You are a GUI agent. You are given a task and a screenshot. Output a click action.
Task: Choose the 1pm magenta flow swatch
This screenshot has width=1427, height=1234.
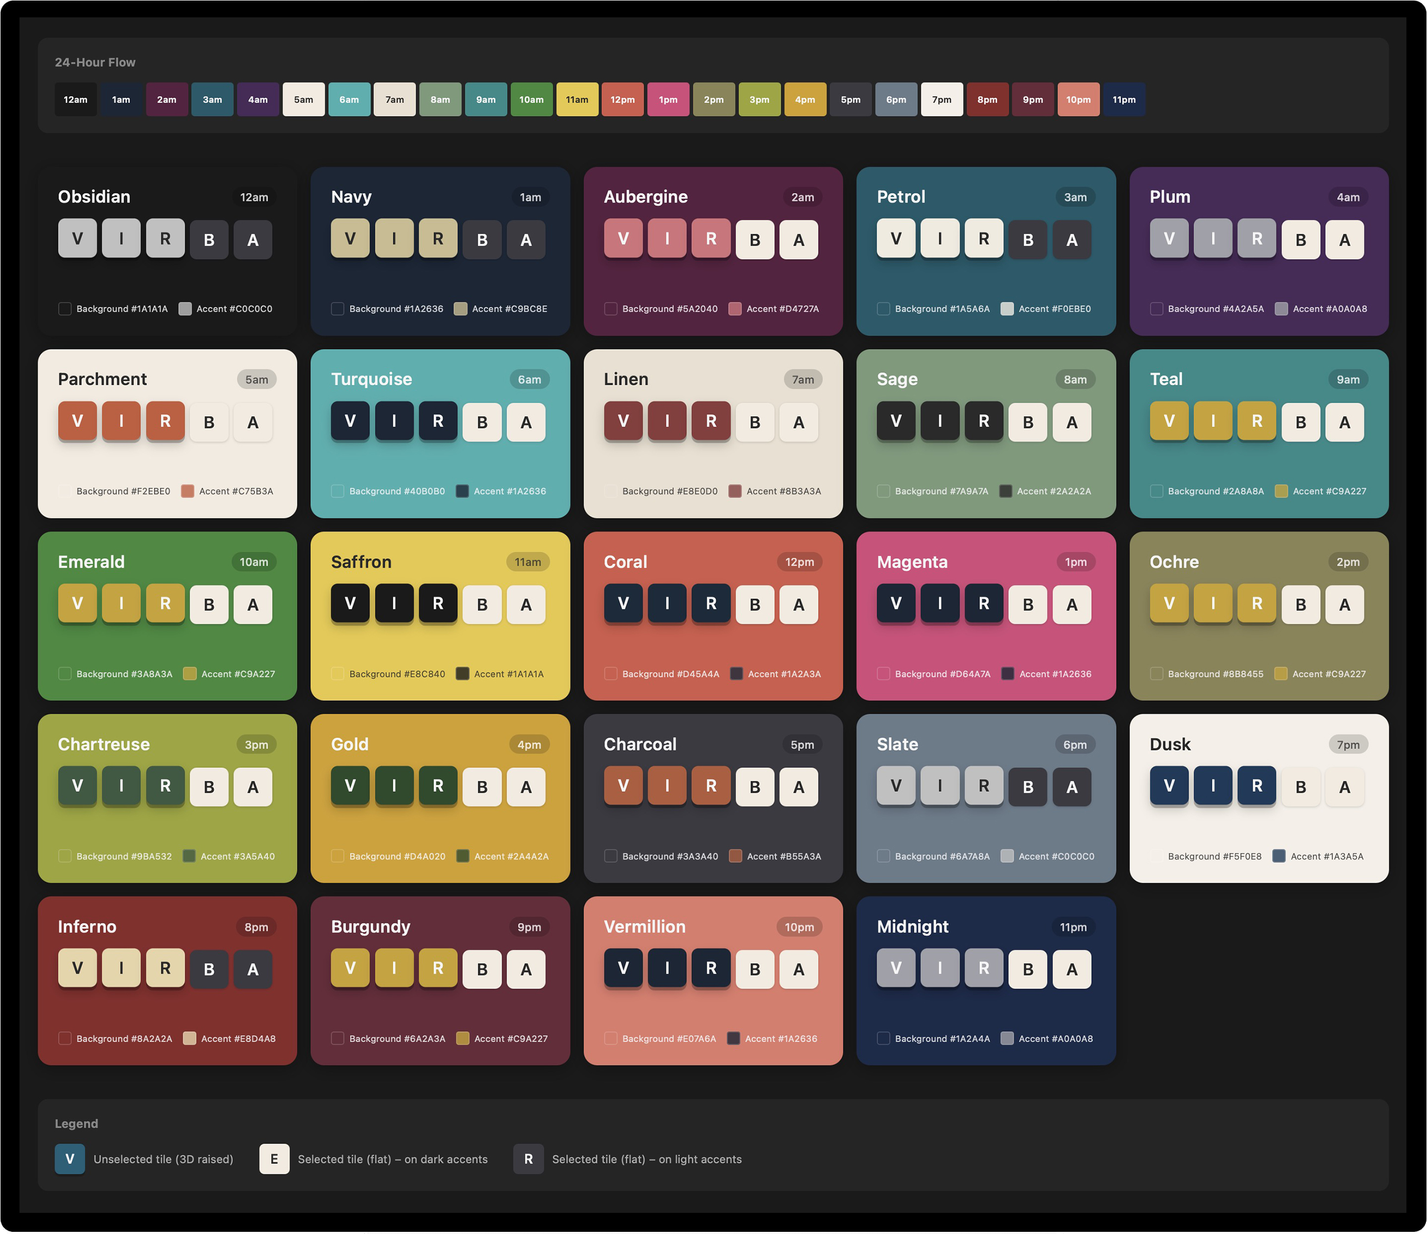tap(668, 99)
